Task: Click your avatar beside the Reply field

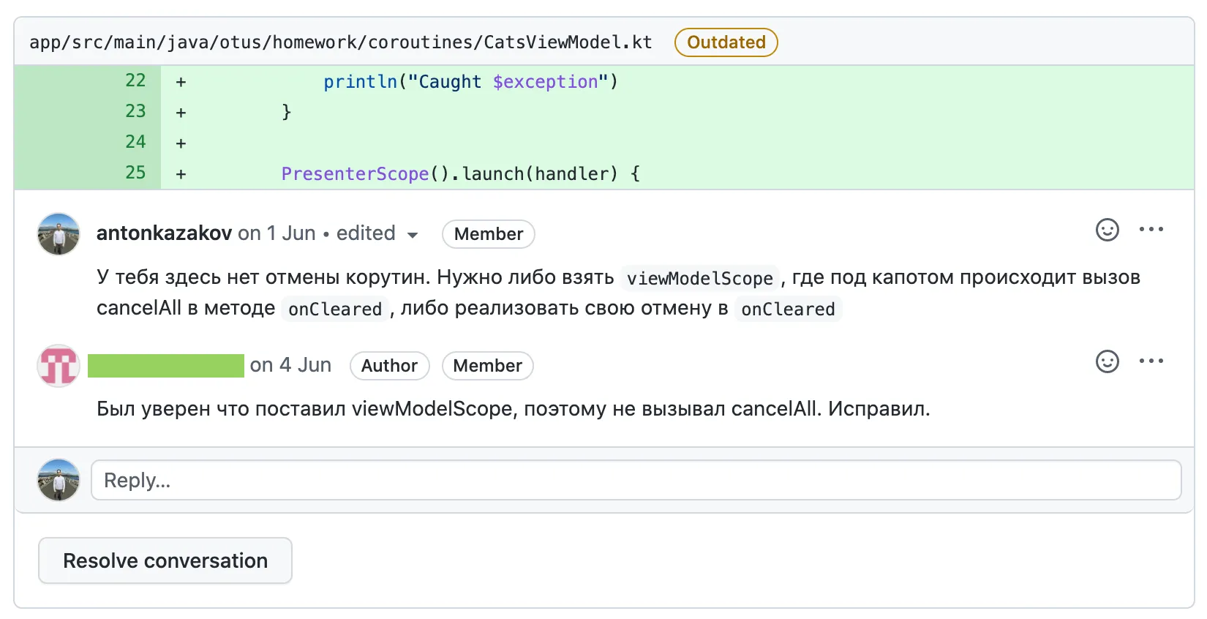Action: (x=59, y=480)
